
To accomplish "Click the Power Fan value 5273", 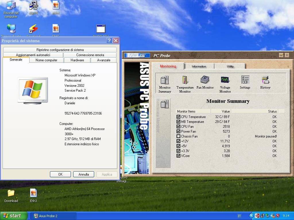I will (x=226, y=131).
